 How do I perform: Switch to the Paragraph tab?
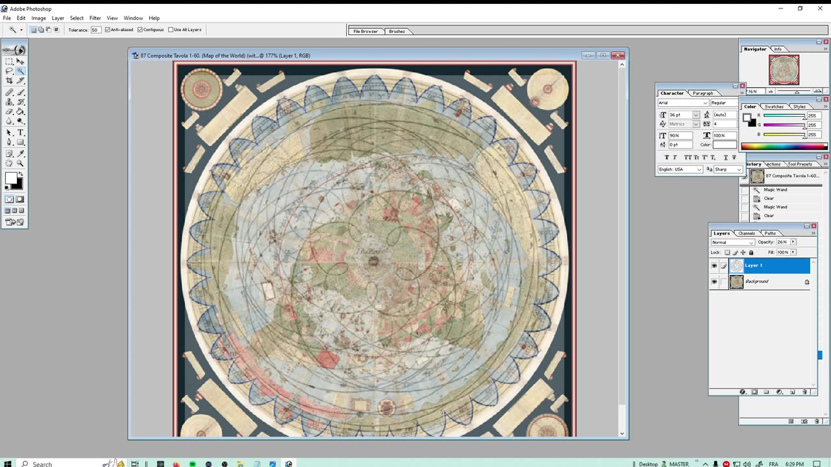tap(702, 93)
